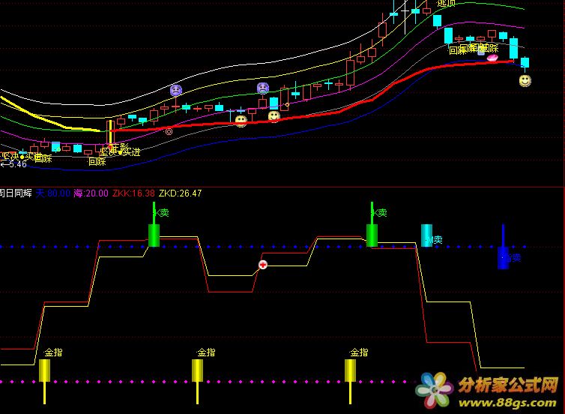Viewport: 565px width, 414px height.
Task: Click the 海:20.00 value
Action: [91, 193]
